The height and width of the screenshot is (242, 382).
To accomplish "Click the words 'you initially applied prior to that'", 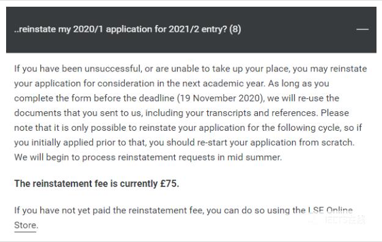I will click(x=80, y=142).
